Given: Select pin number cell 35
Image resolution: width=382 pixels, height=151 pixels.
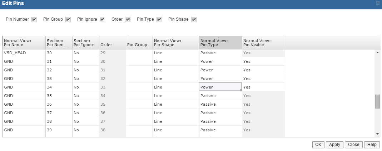Looking at the screenshot, I should (x=59, y=96).
